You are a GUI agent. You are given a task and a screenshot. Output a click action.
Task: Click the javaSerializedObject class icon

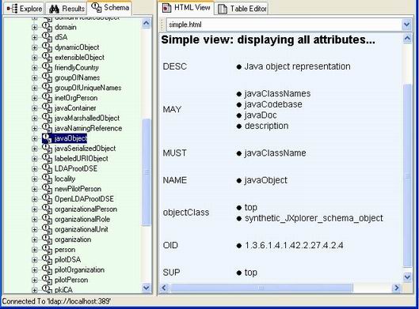pos(47,149)
